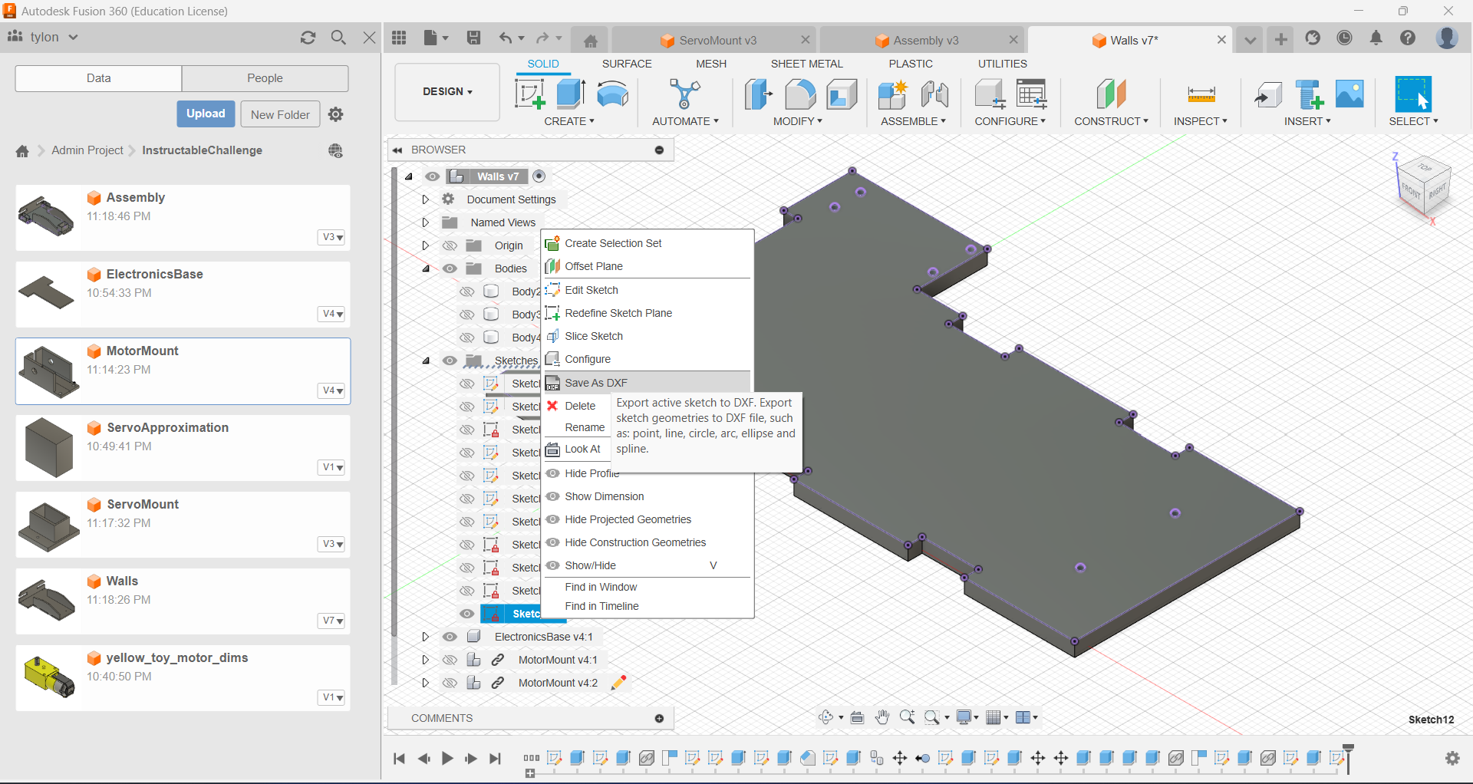
Task: Open Assembly version V3 dropdown
Action: click(332, 237)
